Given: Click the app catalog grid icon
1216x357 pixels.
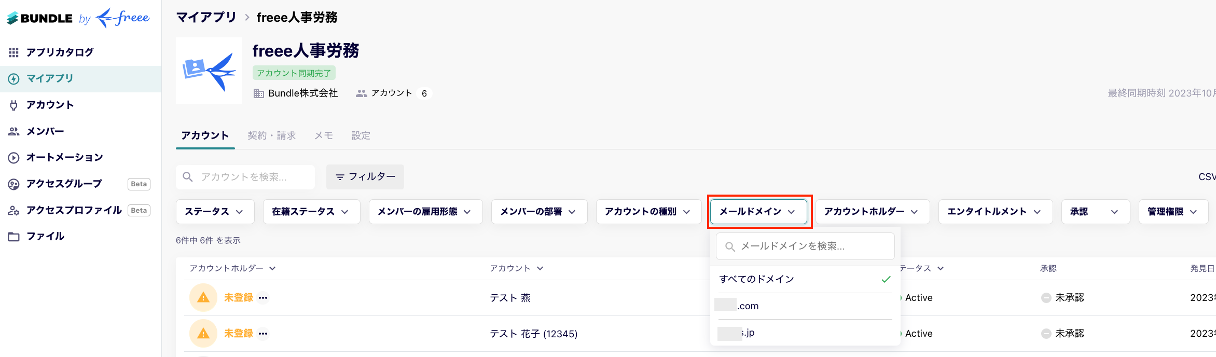Looking at the screenshot, I should 14,52.
